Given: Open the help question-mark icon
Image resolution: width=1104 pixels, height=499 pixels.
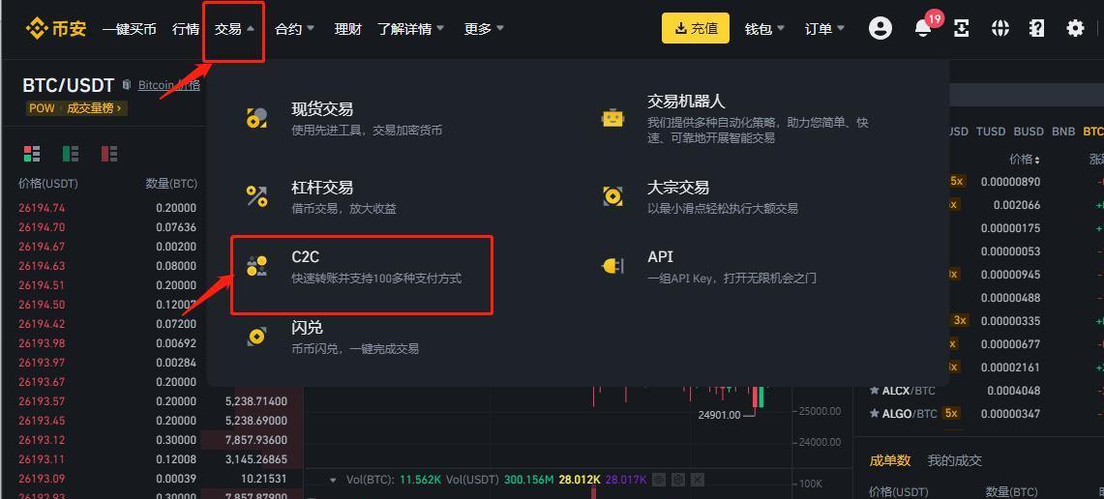Looking at the screenshot, I should [1036, 28].
